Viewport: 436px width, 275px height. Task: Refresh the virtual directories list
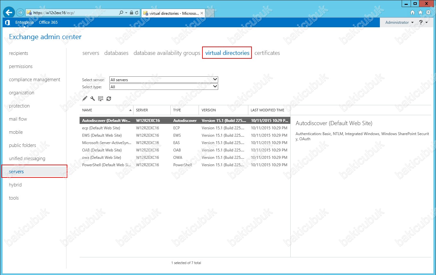pos(109,99)
